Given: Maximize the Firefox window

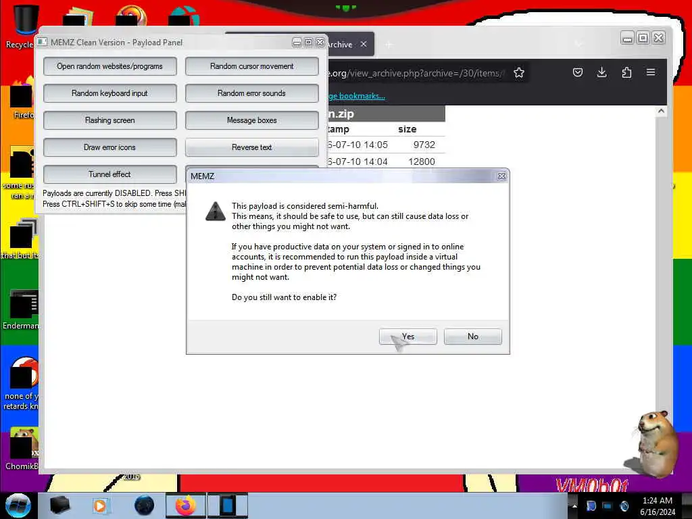Looking at the screenshot, I should pos(643,39).
